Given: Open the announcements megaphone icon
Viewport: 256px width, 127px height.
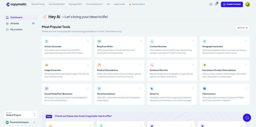Looking at the screenshot, I should click(x=216, y=4).
